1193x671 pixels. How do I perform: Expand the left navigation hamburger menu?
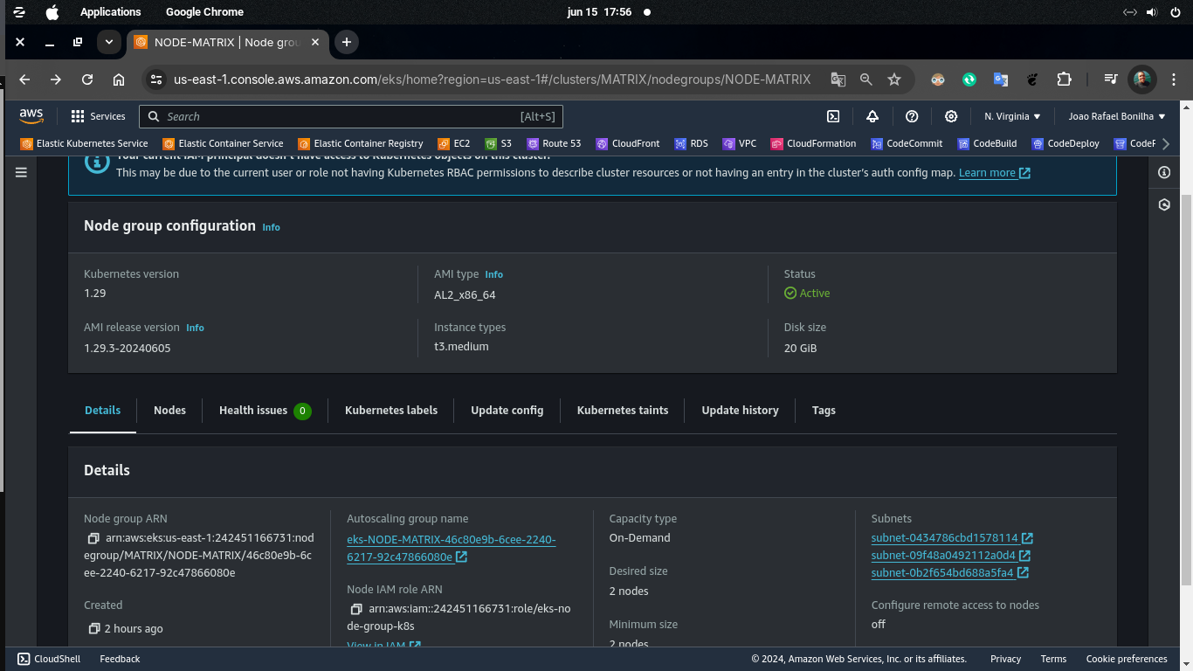[x=21, y=172]
